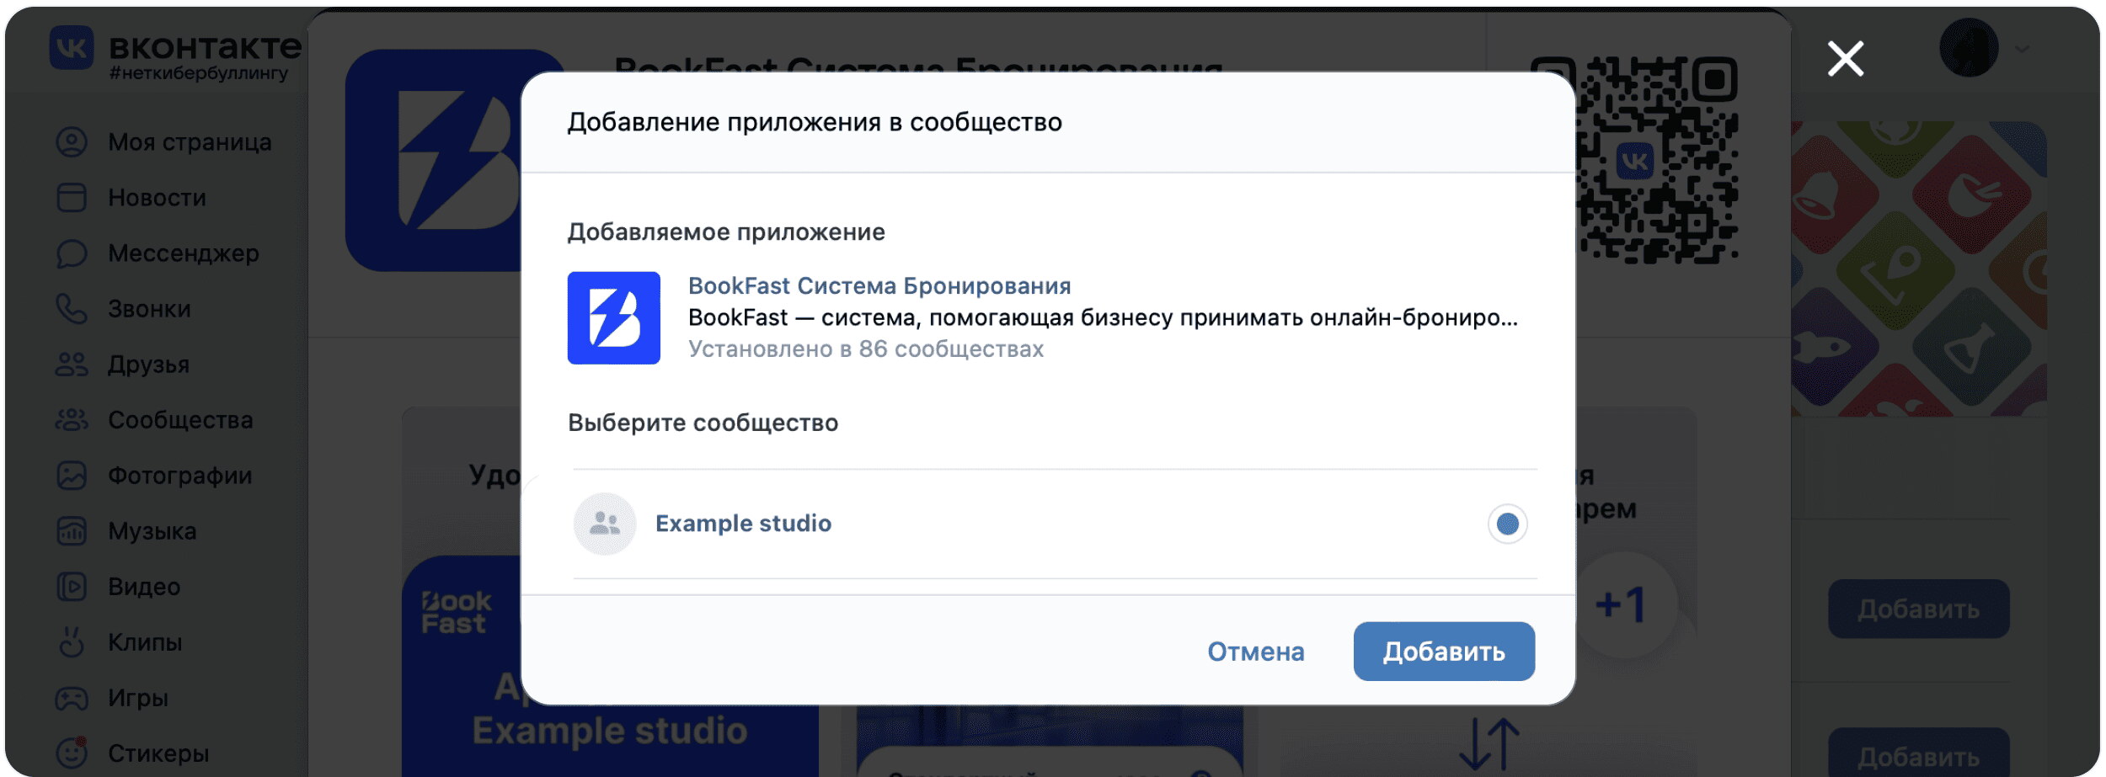The height and width of the screenshot is (777, 2106).
Task: Click the Друзья friends icon
Action: click(72, 365)
